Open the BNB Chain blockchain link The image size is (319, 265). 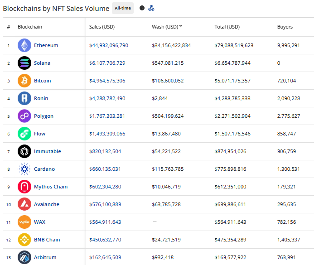tap(47, 240)
